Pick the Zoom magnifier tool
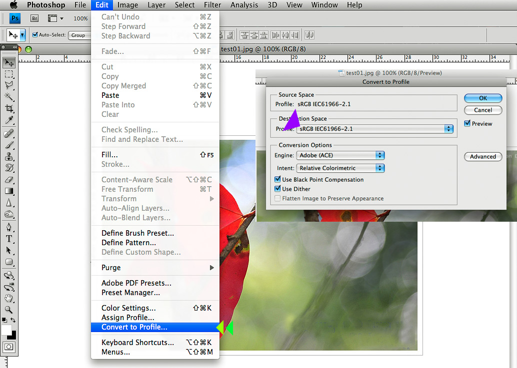 (x=9, y=310)
